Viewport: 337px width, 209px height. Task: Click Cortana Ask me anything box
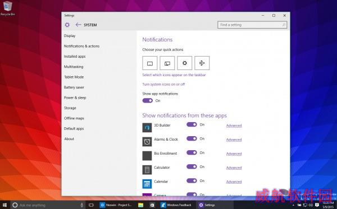[x=48, y=205]
